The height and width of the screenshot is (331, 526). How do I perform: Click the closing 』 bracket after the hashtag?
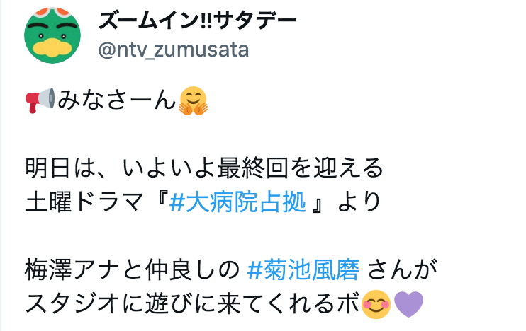(318, 202)
